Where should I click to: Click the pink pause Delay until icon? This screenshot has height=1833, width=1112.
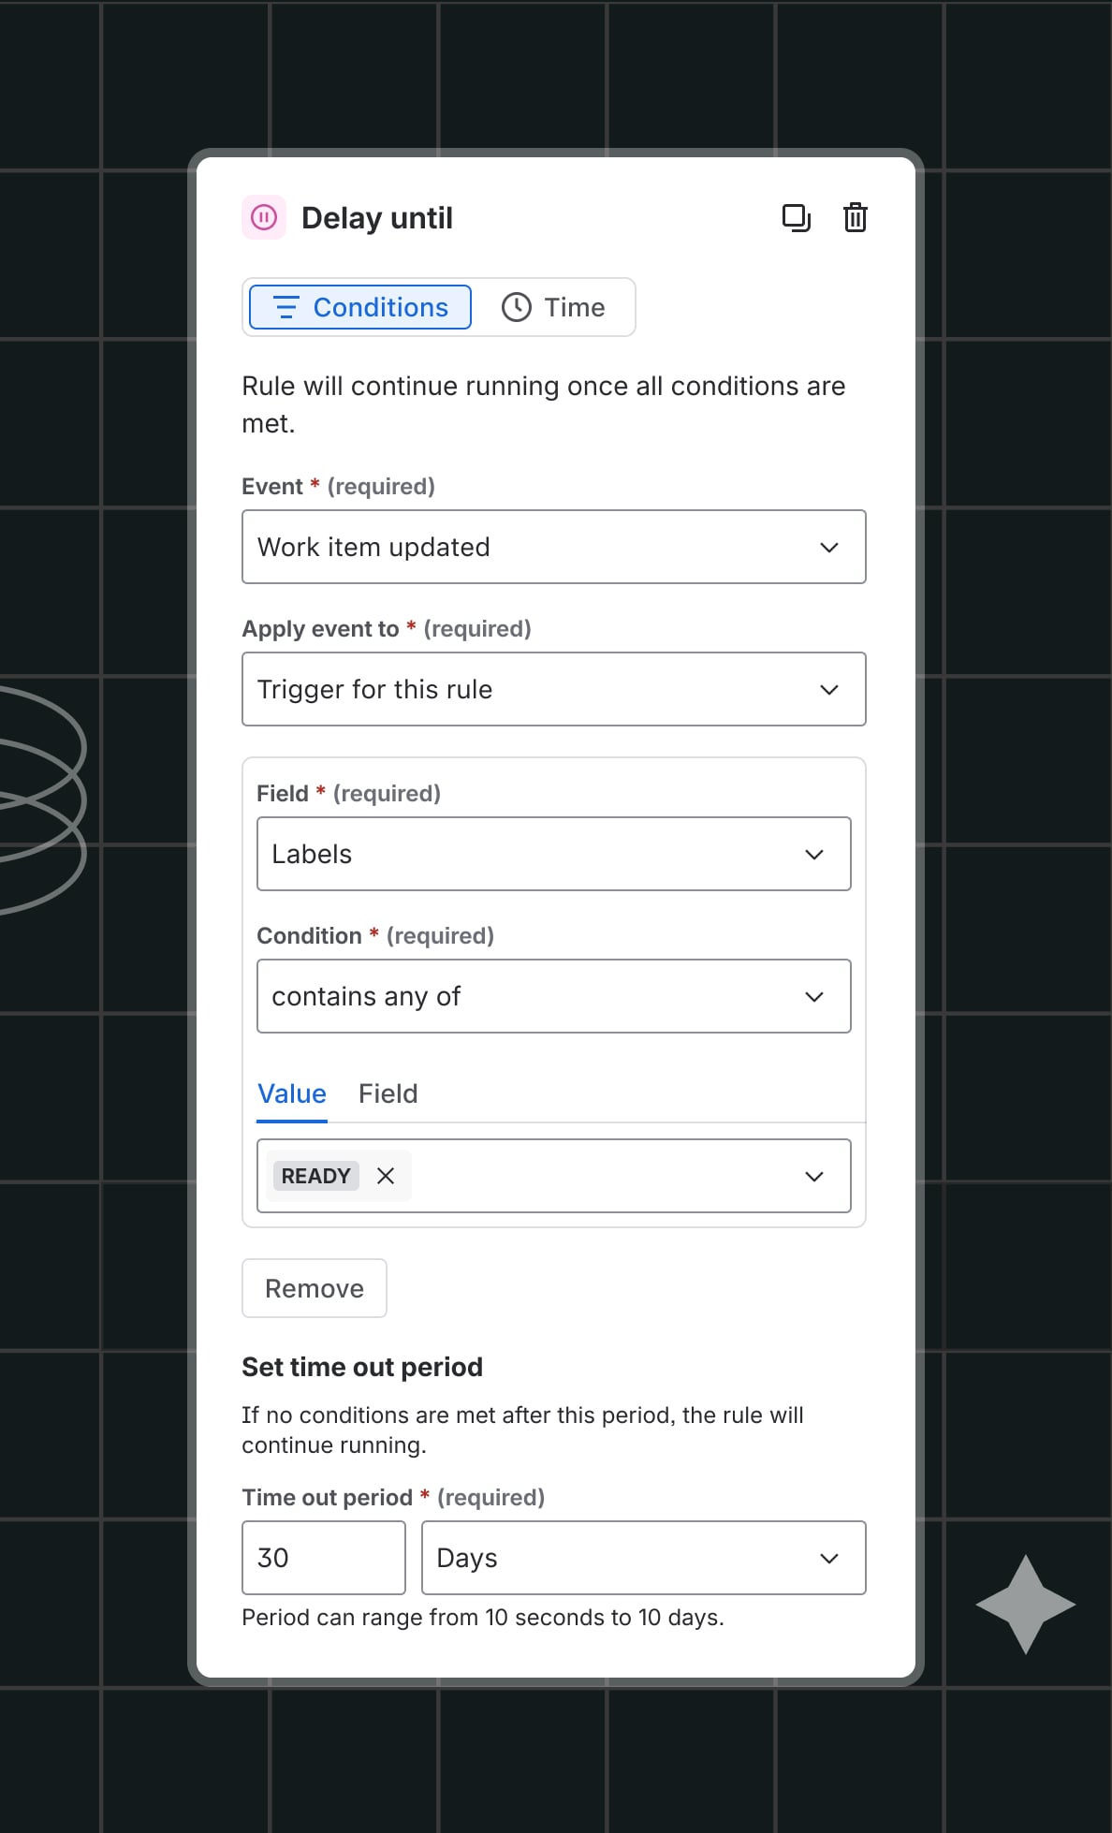264,218
